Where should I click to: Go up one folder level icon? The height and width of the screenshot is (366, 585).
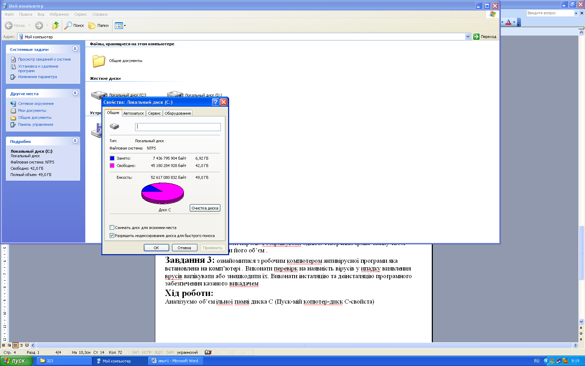coord(56,25)
